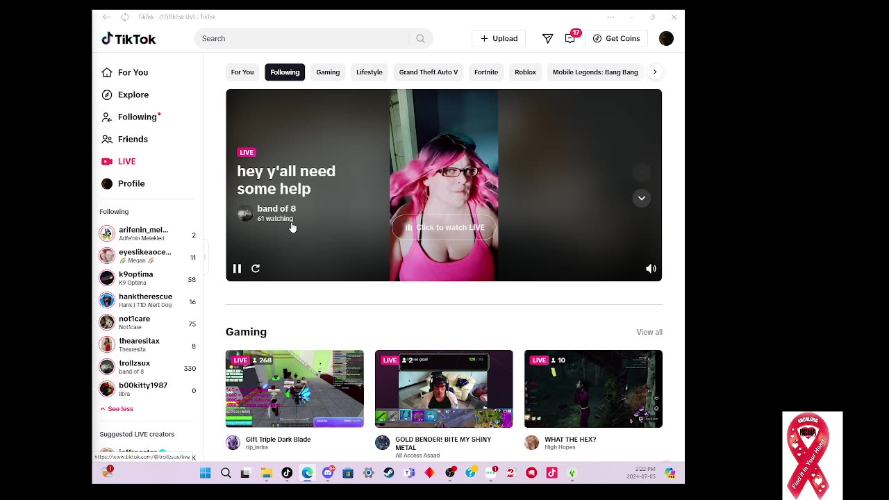The height and width of the screenshot is (500, 889).
Task: View all Gaming streams
Action: (649, 332)
